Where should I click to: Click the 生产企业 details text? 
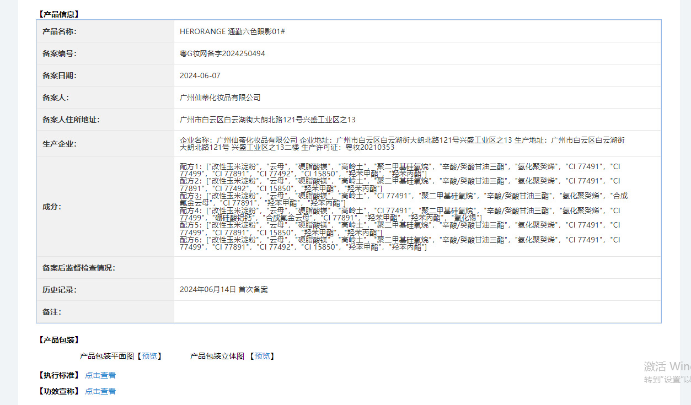click(402, 144)
